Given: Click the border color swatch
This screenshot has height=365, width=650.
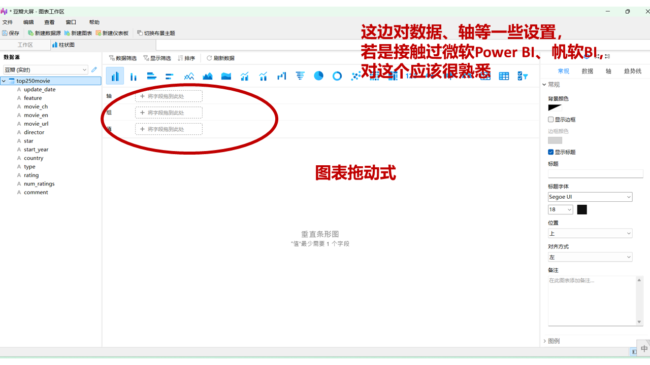Looking at the screenshot, I should [x=555, y=140].
